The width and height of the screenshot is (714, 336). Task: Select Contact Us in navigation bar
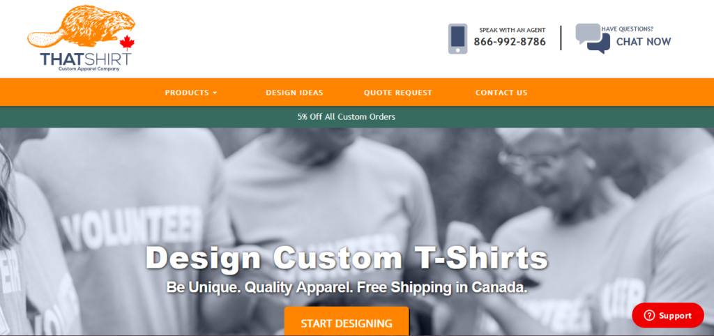tap(501, 93)
